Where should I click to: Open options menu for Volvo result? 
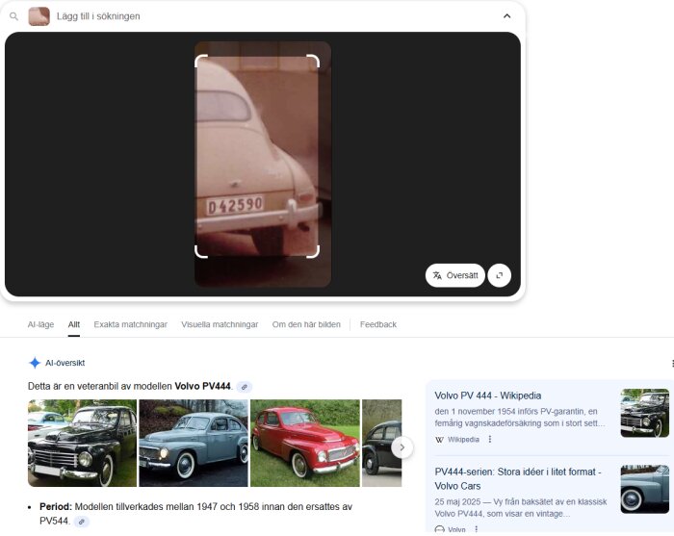[x=477, y=529]
